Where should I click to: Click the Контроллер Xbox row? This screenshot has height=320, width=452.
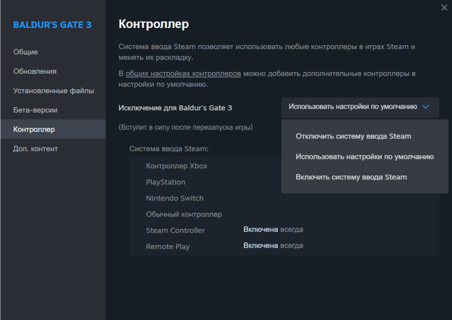(x=284, y=166)
